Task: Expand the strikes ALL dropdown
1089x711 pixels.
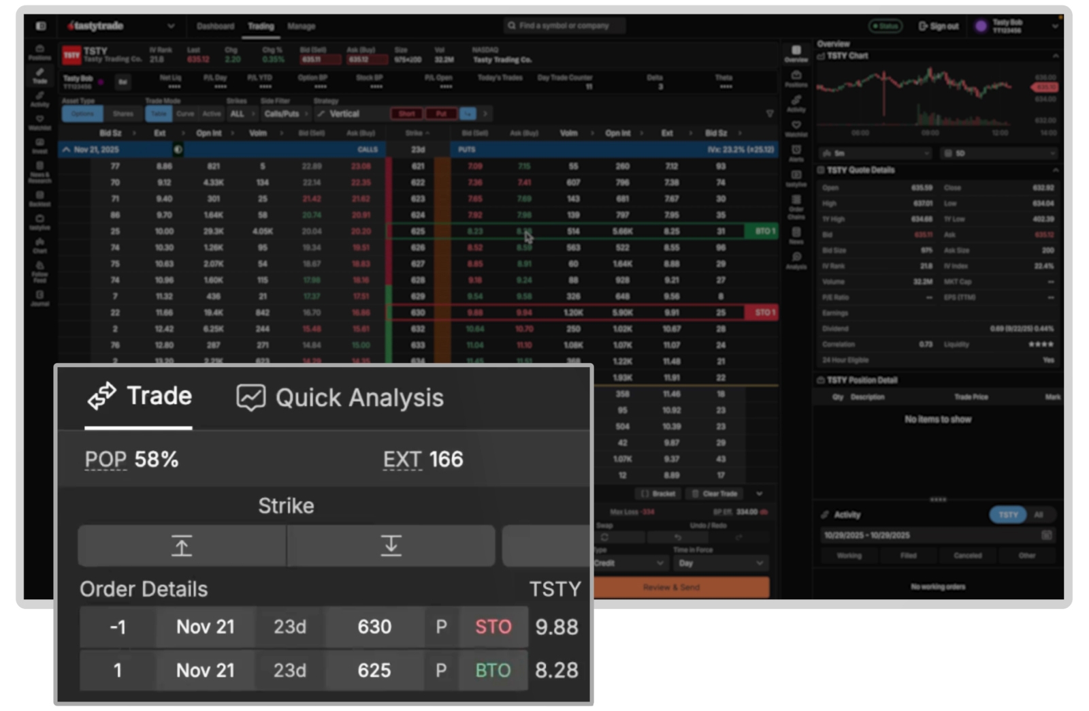Action: click(242, 114)
